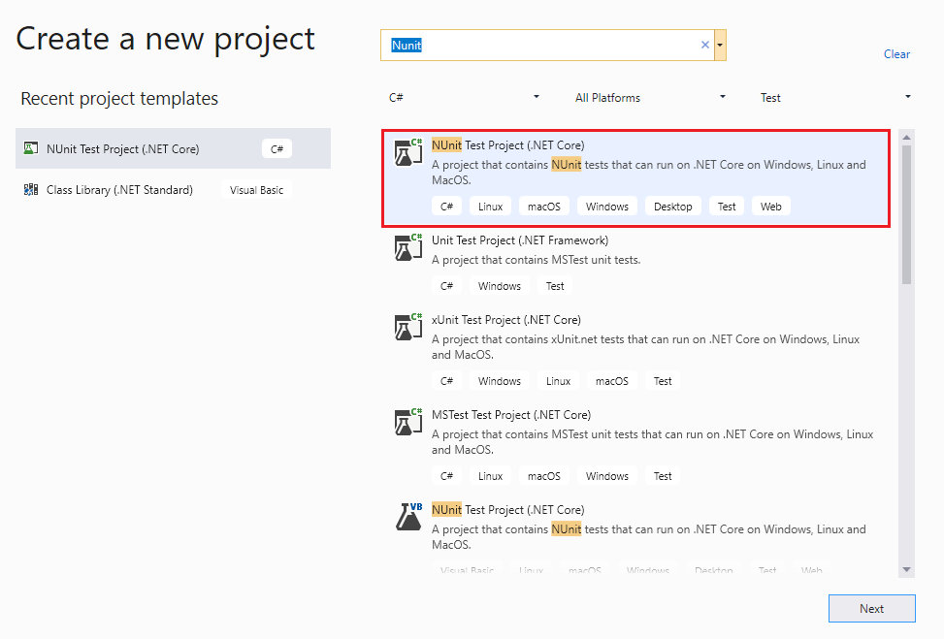This screenshot has height=639, width=944.
Task: Open the Test project type dropdown
Action: (906, 97)
